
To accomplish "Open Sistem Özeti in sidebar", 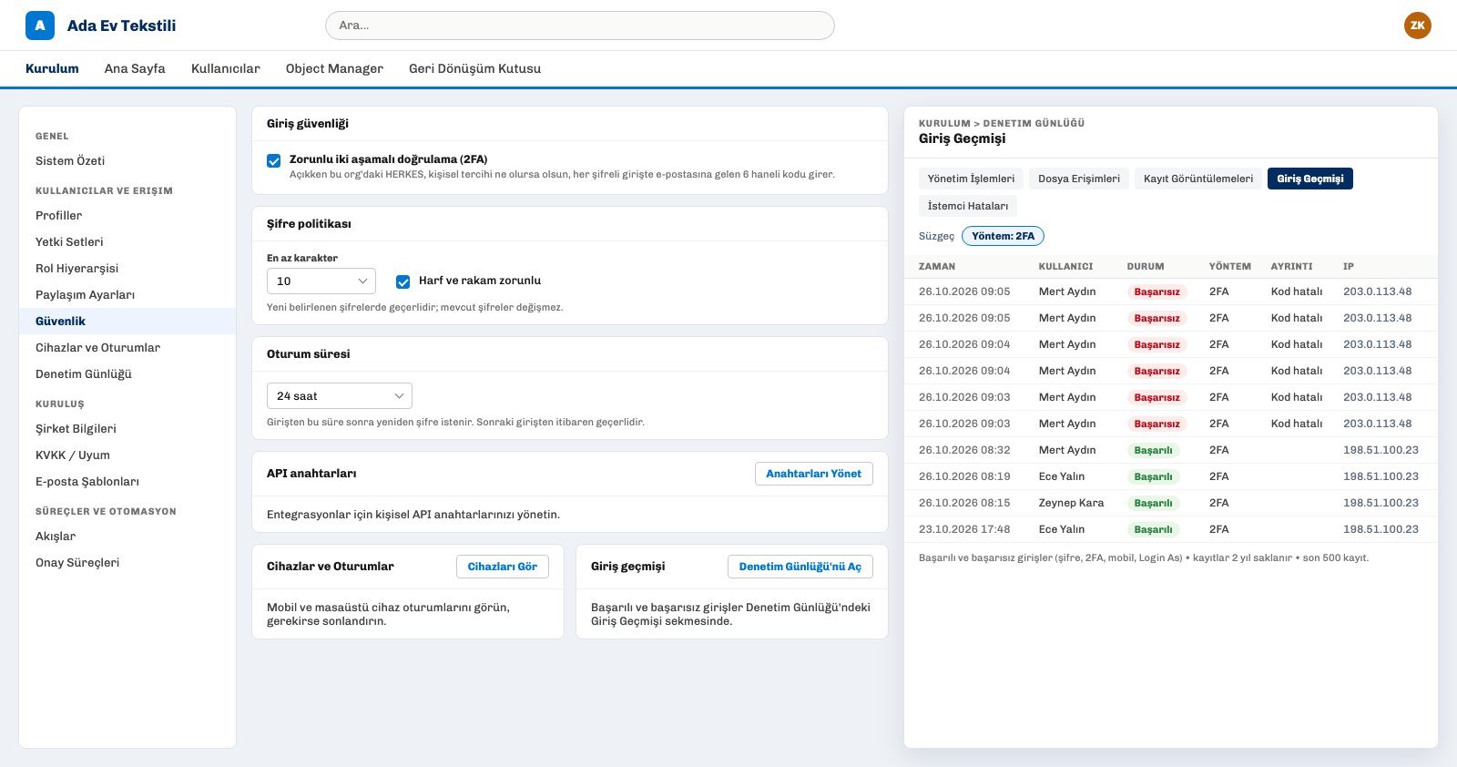I will 127,161.
